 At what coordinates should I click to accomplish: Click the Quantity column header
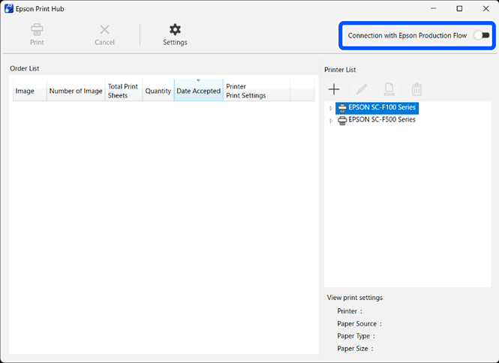pos(158,91)
